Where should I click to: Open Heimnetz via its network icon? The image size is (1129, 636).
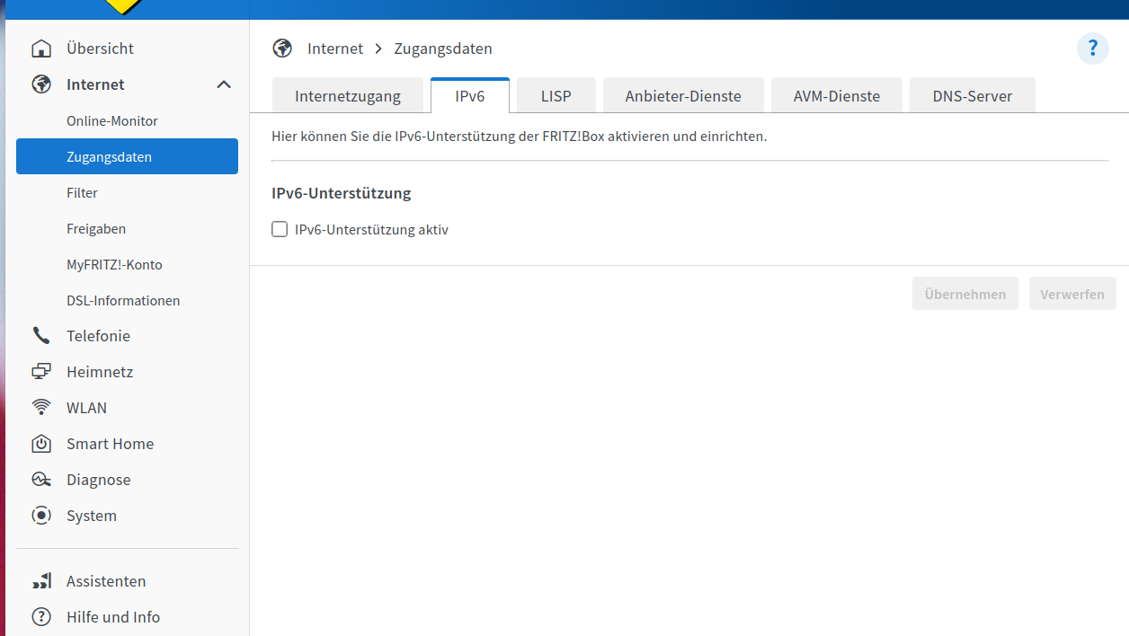click(41, 371)
